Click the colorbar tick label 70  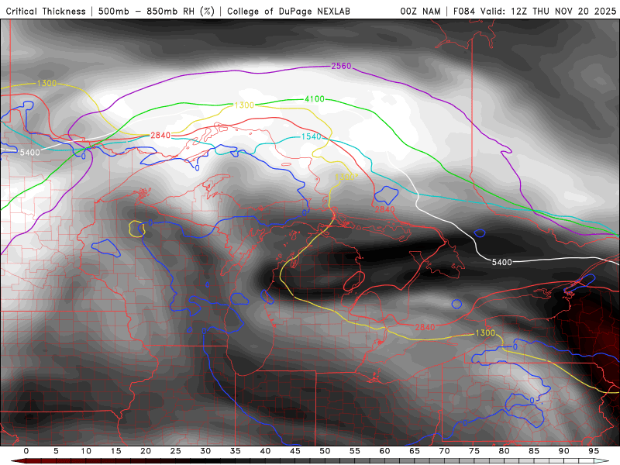[444, 451]
